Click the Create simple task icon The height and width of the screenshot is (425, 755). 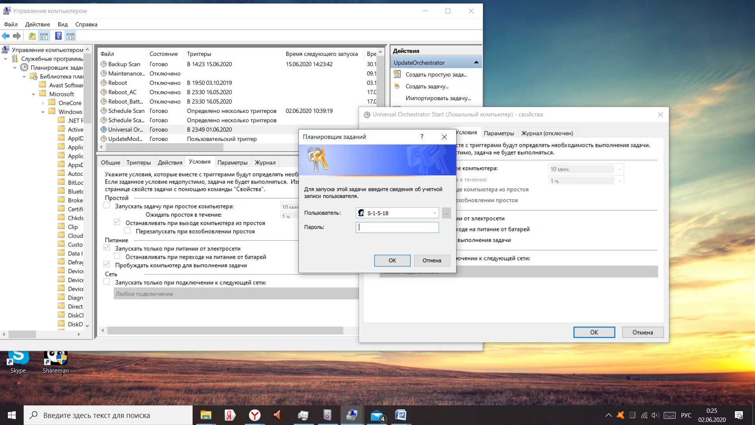coord(397,74)
